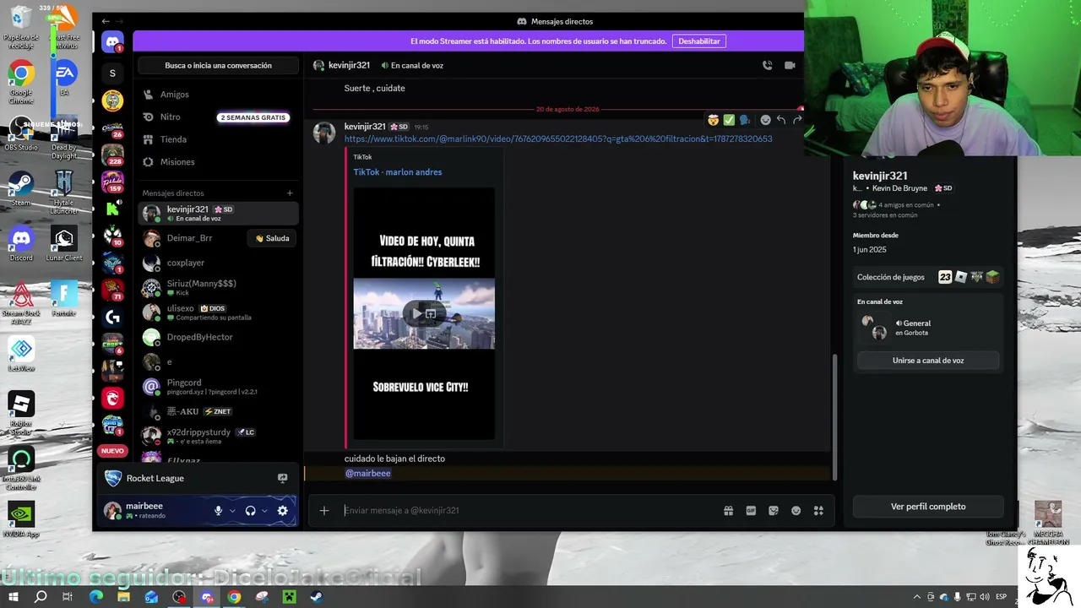The height and width of the screenshot is (608, 1081).
Task: Open NVIDIA App desktop shortcut
Action: pyautogui.click(x=21, y=520)
